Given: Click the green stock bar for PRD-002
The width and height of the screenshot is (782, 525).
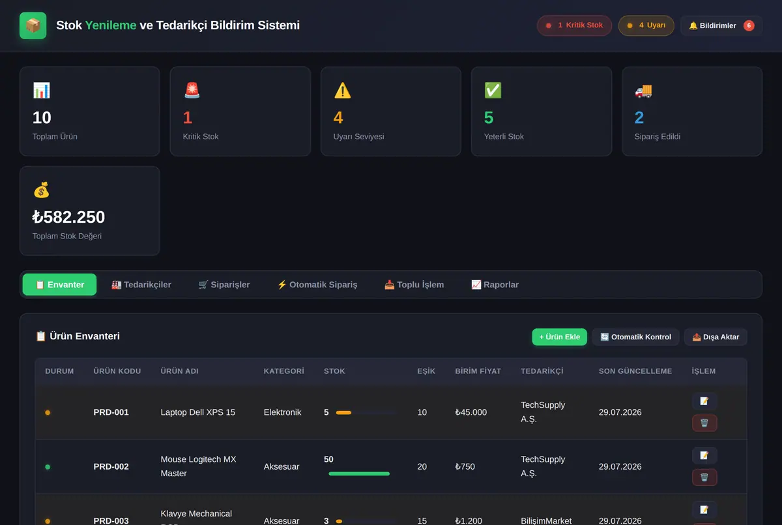Looking at the screenshot, I should coord(359,474).
